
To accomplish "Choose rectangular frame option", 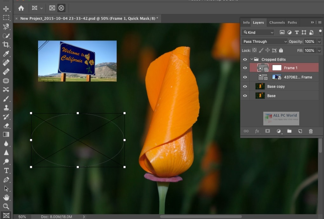I will 52,8.
